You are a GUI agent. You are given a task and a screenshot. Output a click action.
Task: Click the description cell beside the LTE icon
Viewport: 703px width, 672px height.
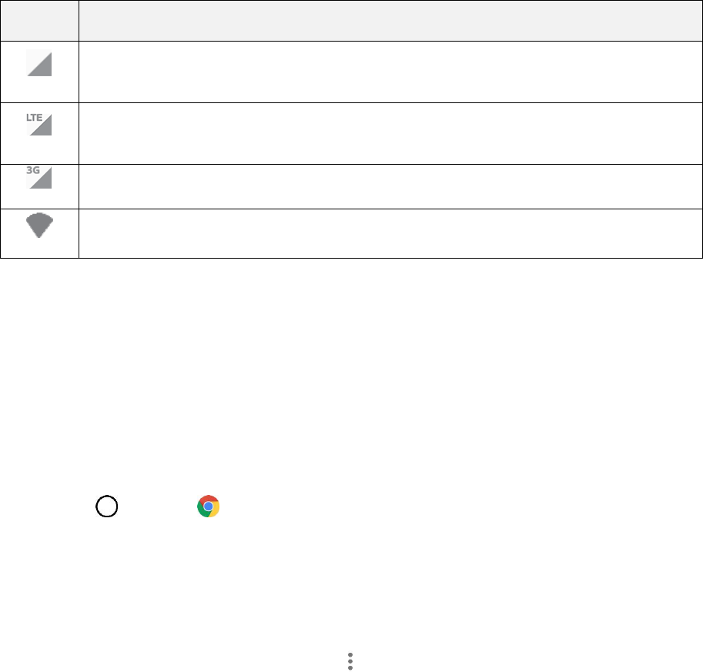(390, 132)
